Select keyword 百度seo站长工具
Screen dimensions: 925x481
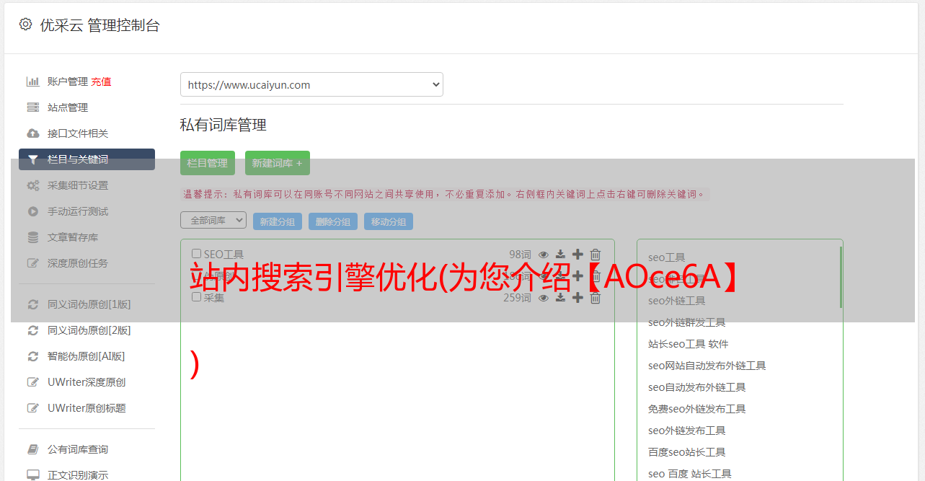(x=687, y=452)
